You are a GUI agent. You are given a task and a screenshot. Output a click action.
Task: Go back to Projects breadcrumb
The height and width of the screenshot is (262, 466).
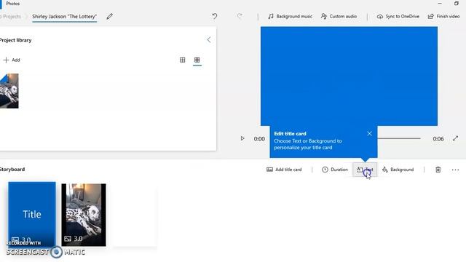(11, 16)
